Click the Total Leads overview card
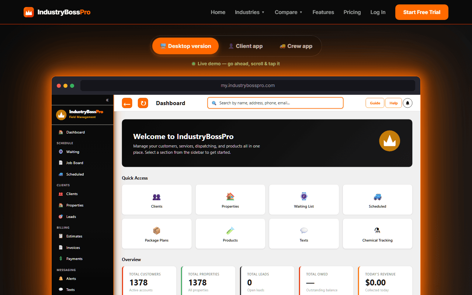This screenshot has height=295, width=472. (267, 281)
